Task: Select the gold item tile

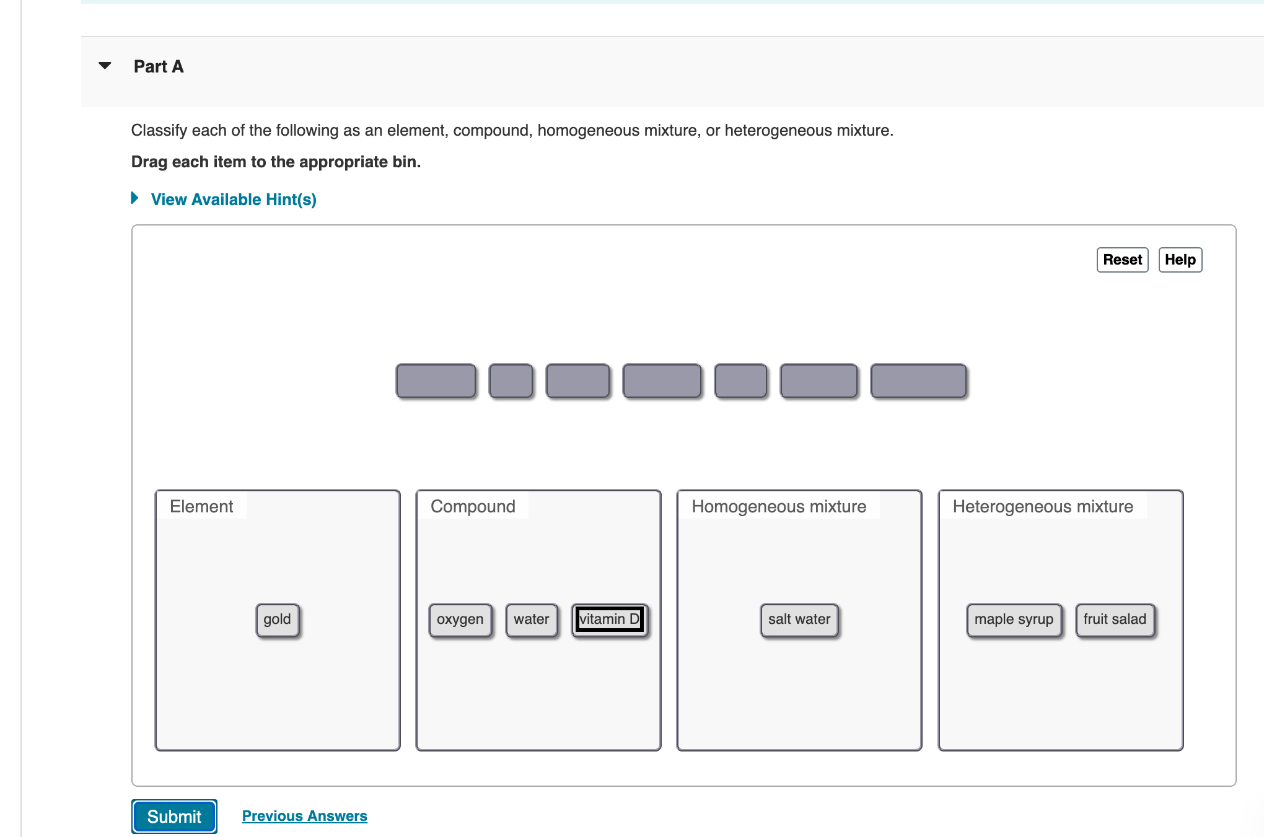Action: (x=277, y=620)
